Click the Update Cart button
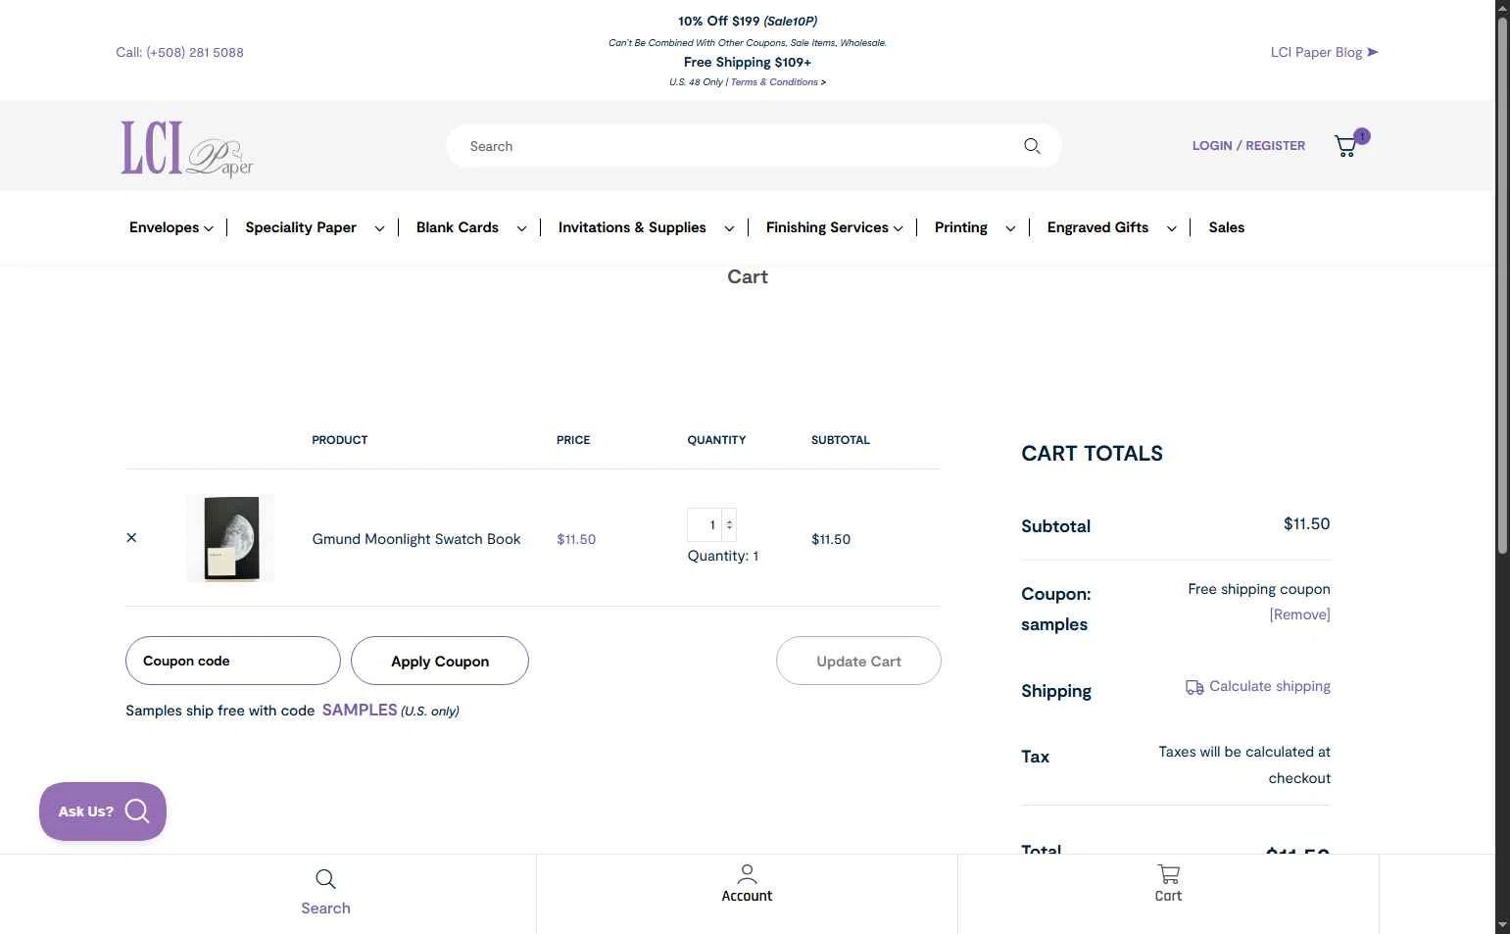This screenshot has width=1510, height=934. (x=858, y=661)
